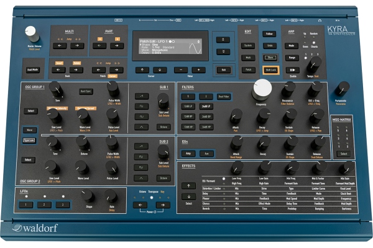Click the Octave/Transpose right arrow button

pyautogui.click(x=163, y=205)
